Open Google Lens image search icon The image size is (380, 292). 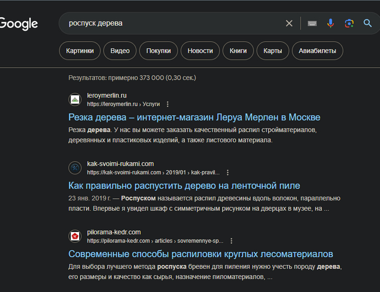[x=349, y=23]
